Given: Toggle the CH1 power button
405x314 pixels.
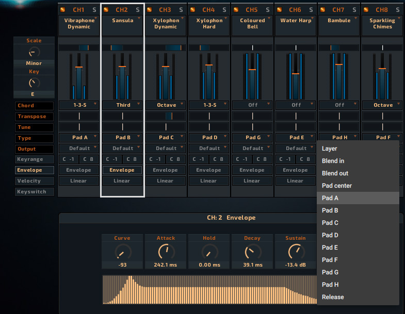Looking at the screenshot, I should pyautogui.click(x=63, y=10).
